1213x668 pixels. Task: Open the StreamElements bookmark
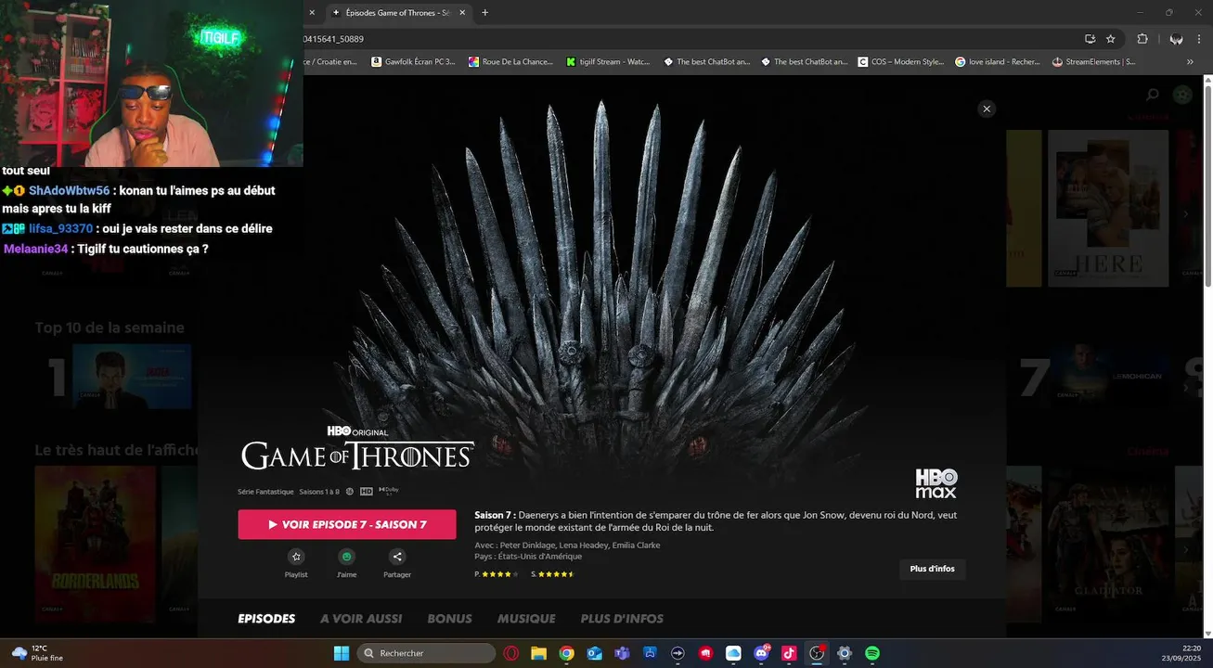pyautogui.click(x=1093, y=62)
